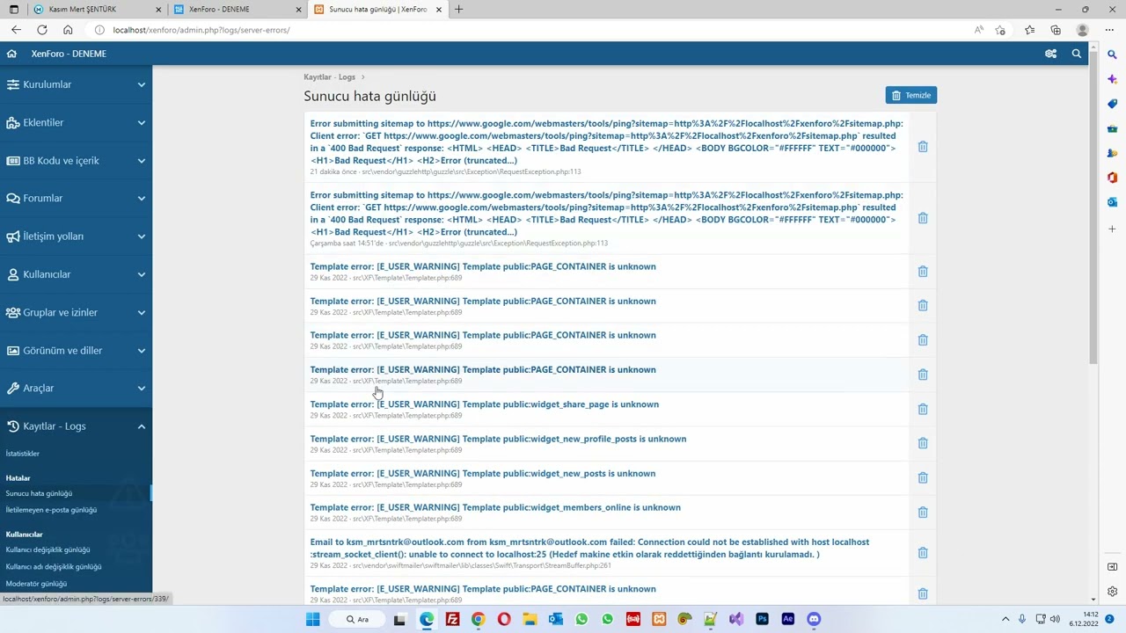
Task: Open the XenForo admin home icon
Action: tap(11, 54)
